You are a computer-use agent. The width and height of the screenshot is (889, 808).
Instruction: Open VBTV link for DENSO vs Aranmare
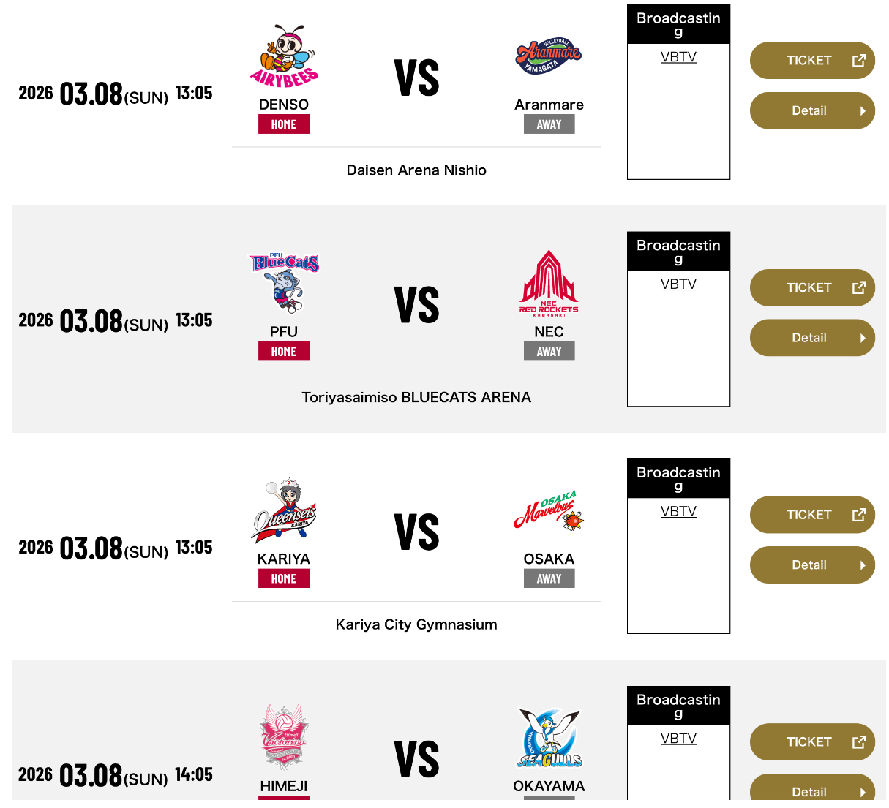click(x=678, y=57)
